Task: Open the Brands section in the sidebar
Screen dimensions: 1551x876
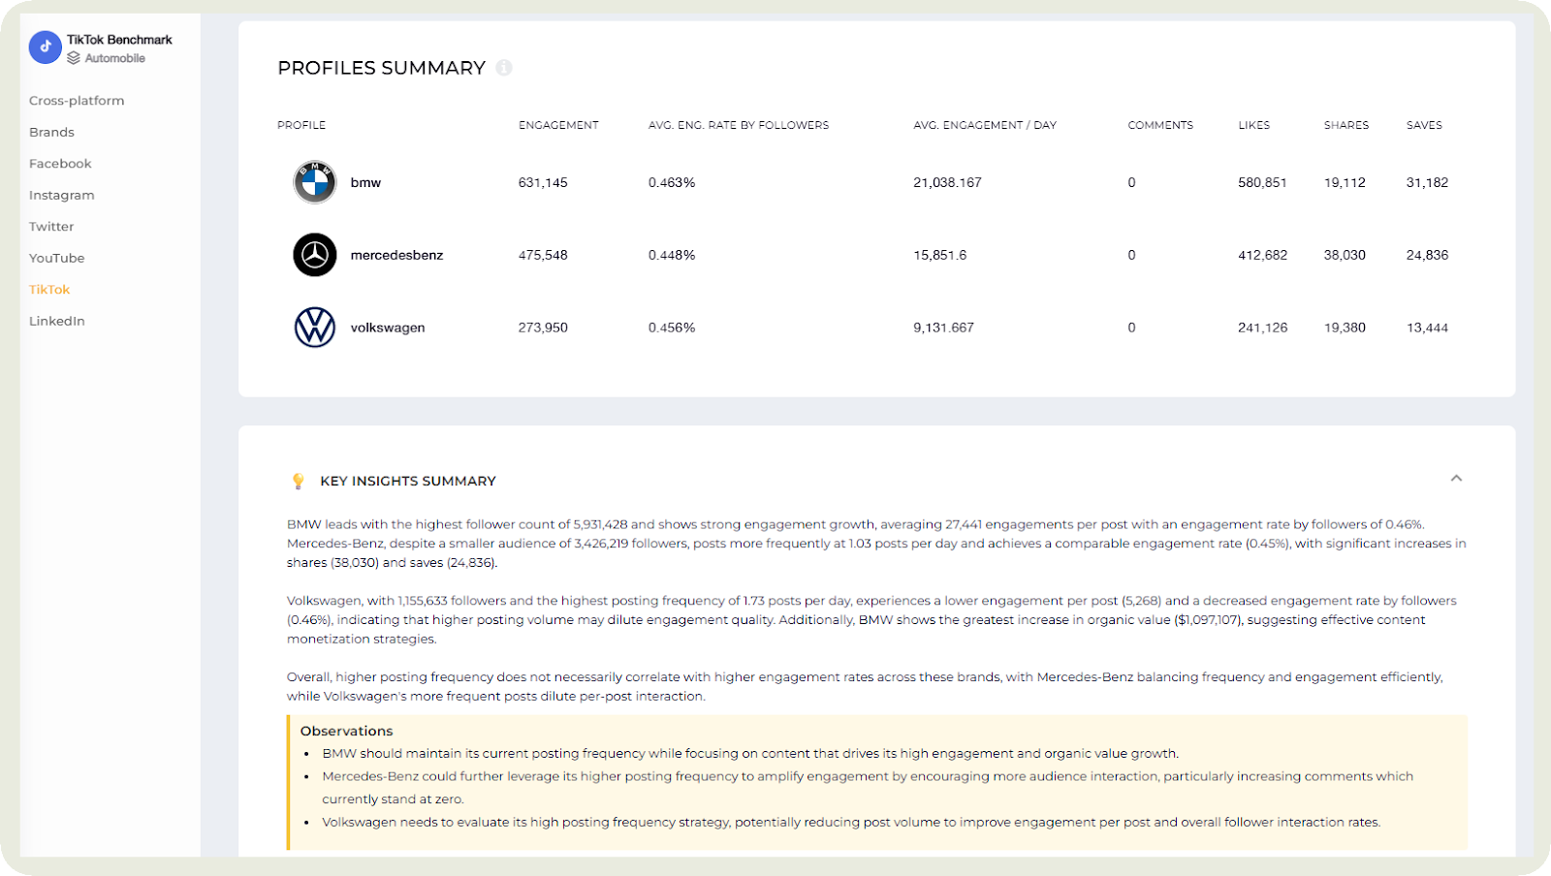Action: [51, 132]
